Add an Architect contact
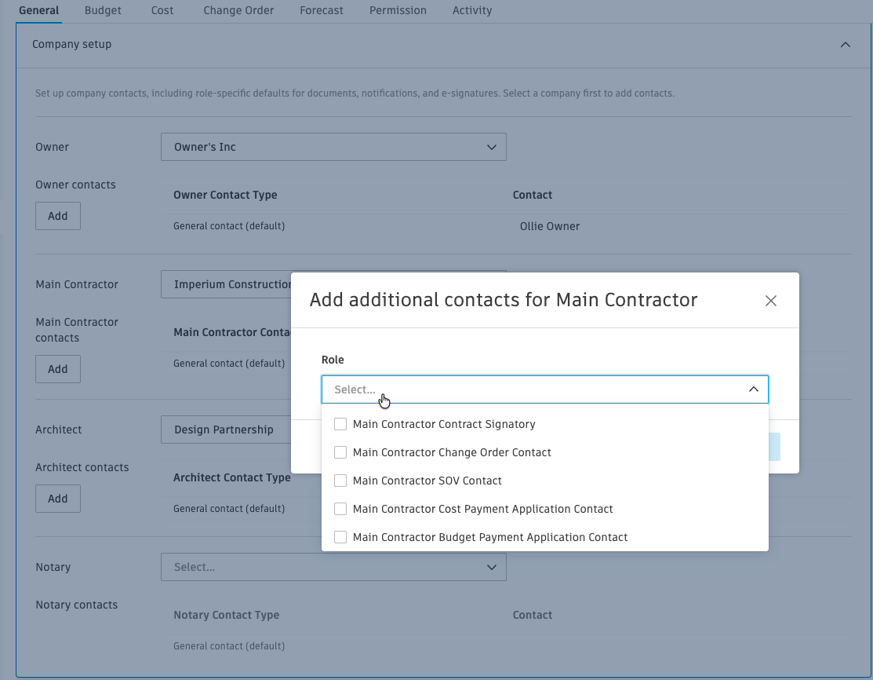 (58, 499)
